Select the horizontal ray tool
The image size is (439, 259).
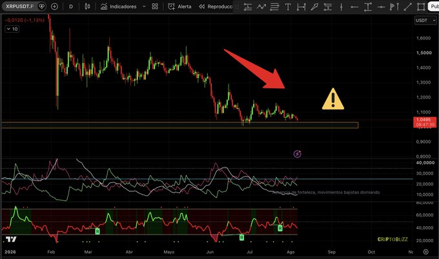pos(354,6)
